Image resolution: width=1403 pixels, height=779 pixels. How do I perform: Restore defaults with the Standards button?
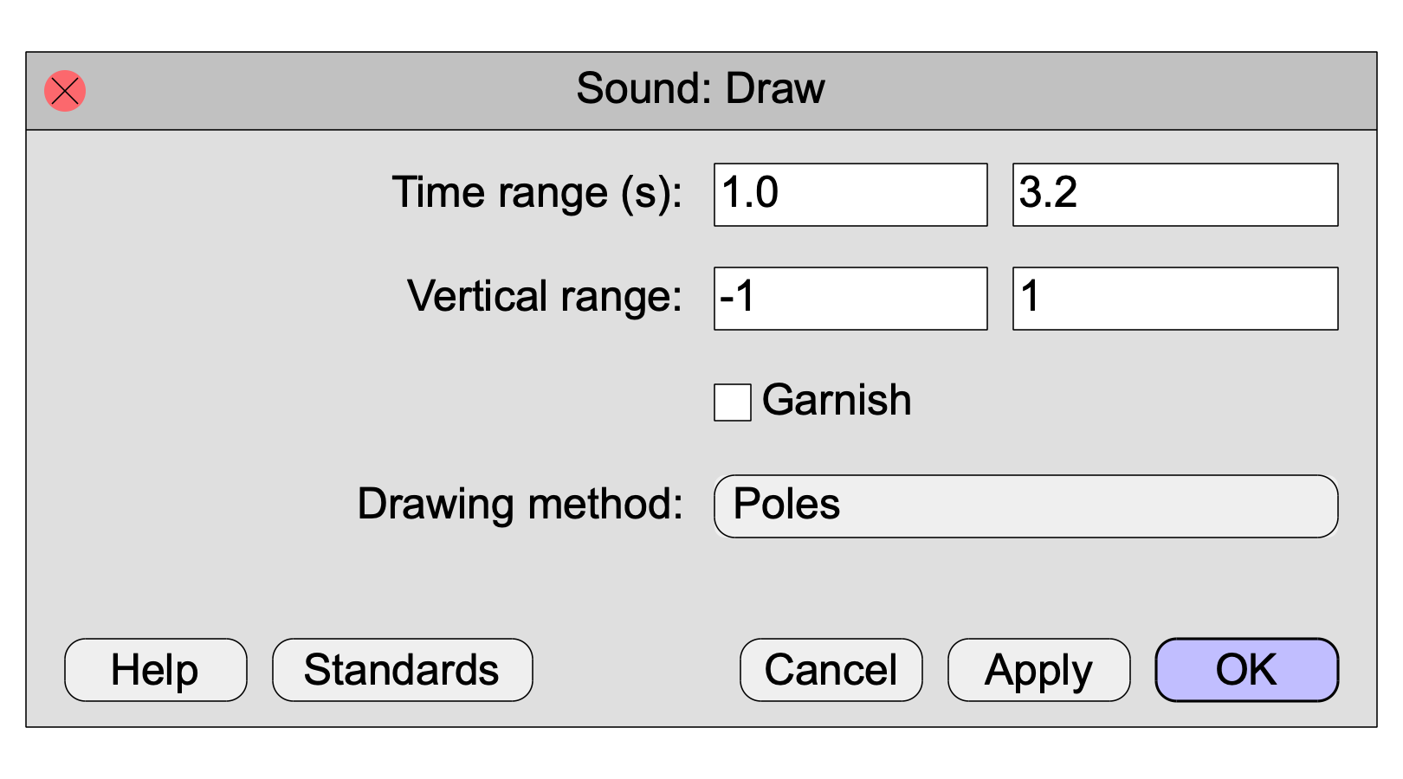pyautogui.click(x=403, y=670)
